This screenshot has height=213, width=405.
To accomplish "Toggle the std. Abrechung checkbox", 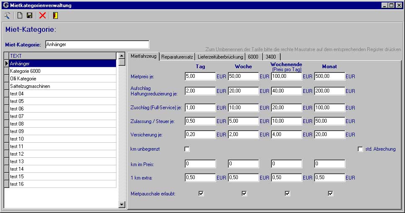I will 360,149.
